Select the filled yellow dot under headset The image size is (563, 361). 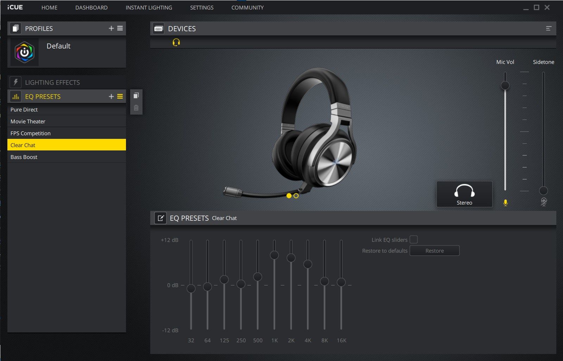pos(289,196)
